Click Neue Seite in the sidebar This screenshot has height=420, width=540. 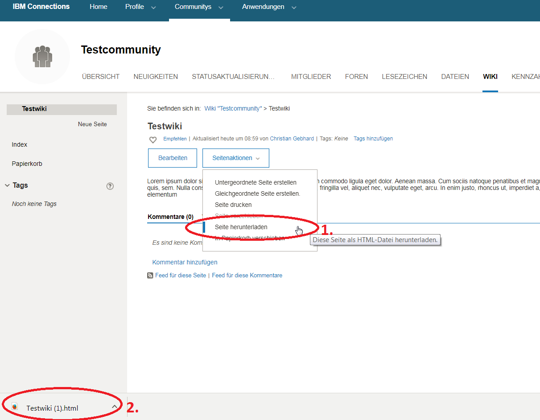[x=92, y=124]
